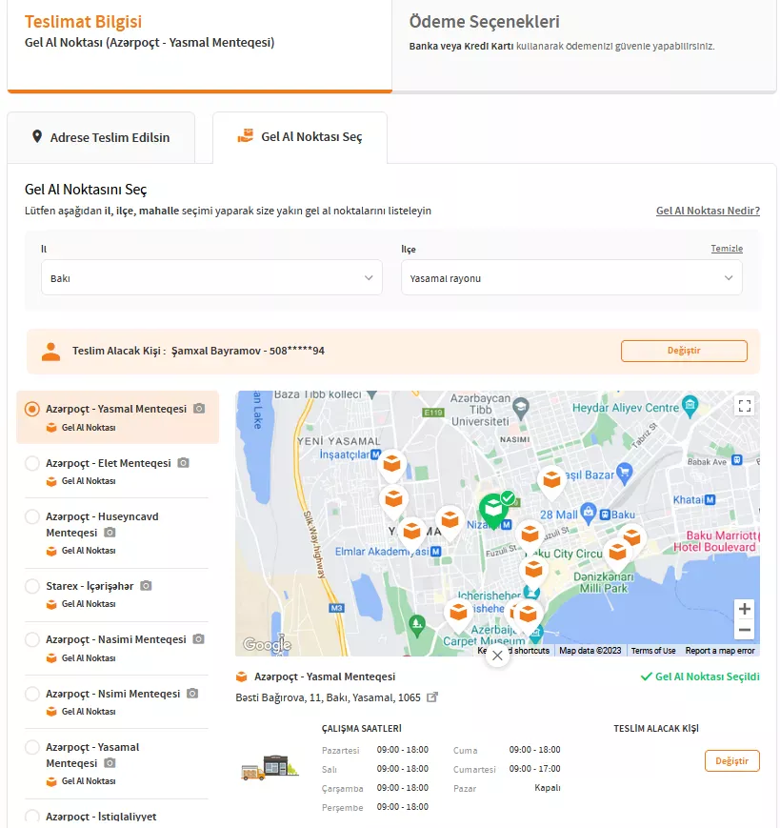Click Temizle to clear district filter

click(x=726, y=249)
